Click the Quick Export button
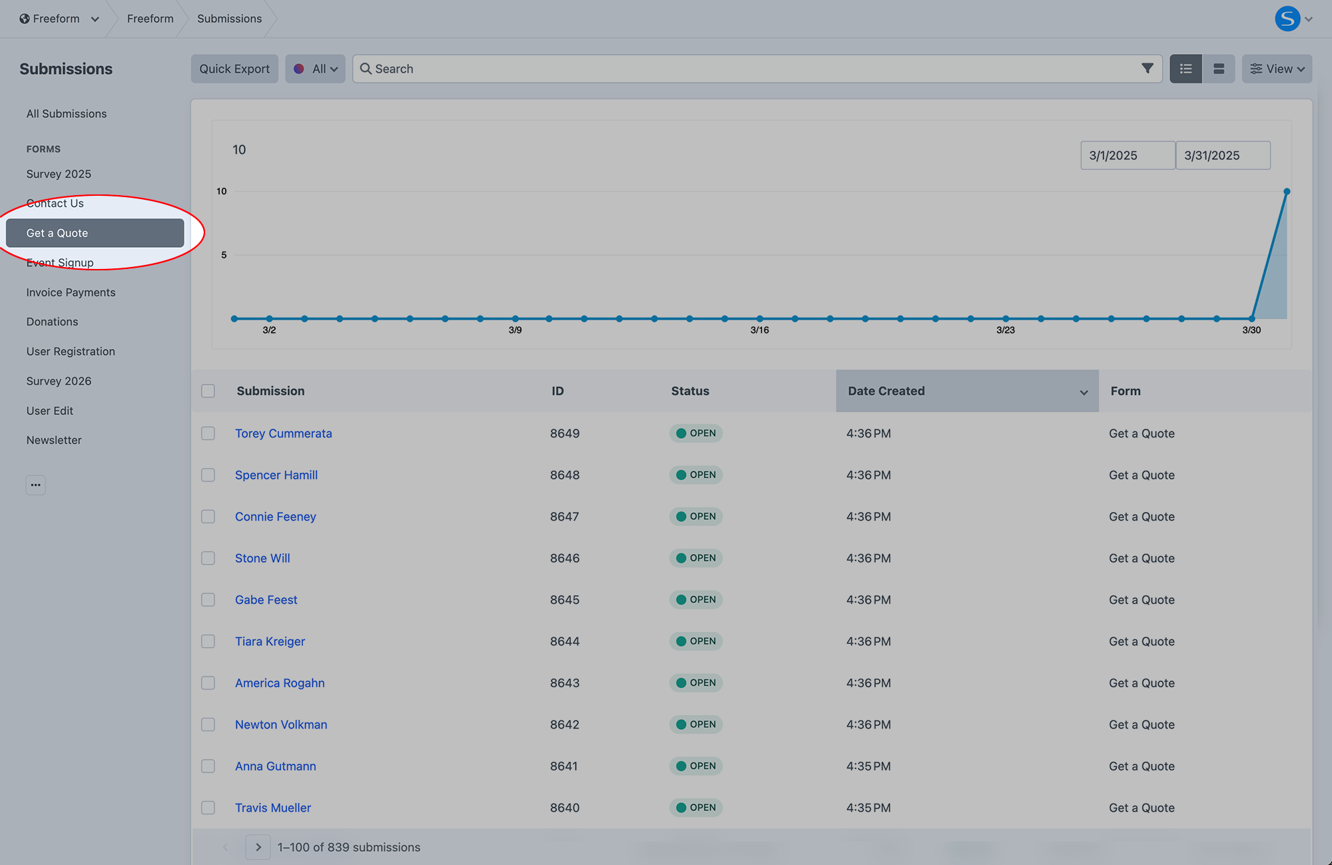Viewport: 1332px width, 865px height. 234,68
